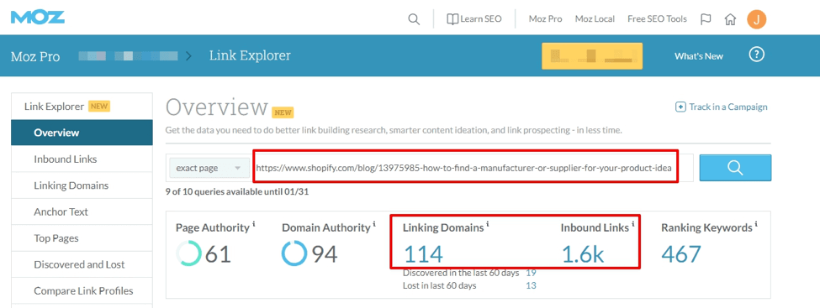Click Track in a Campaign link
The width and height of the screenshot is (820, 308).
[722, 107]
